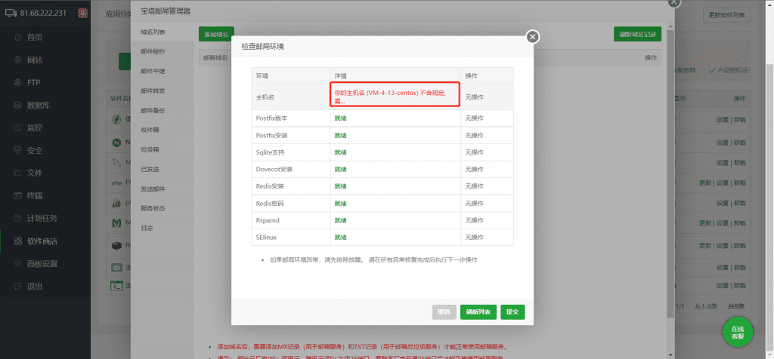Viewport: 774px width, 359px height.
Task: Open 文件 file manager
Action: pyautogui.click(x=34, y=173)
